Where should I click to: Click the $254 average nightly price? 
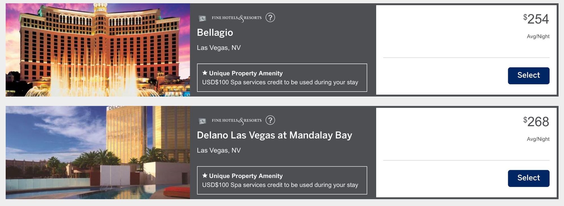[536, 19]
